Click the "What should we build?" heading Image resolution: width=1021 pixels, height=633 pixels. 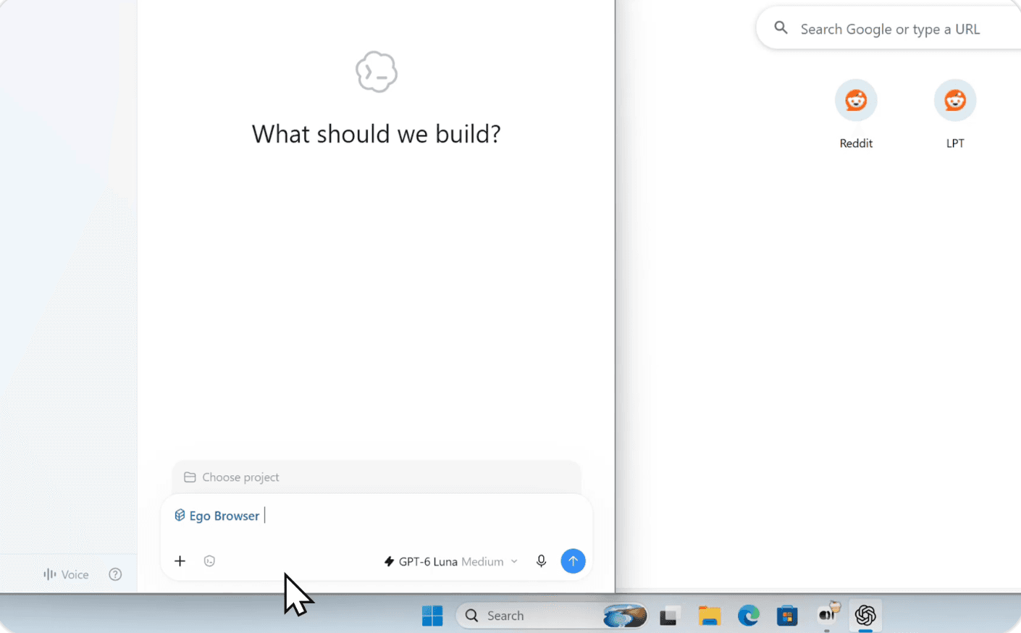click(377, 134)
